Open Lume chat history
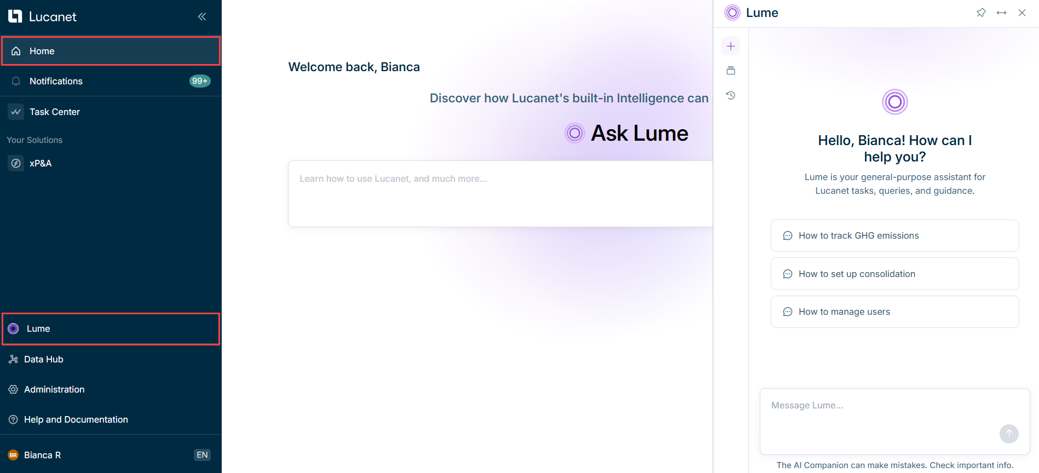Screen dimensions: 1039x473 click(731, 95)
